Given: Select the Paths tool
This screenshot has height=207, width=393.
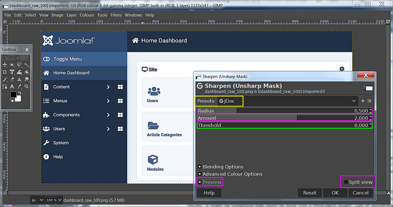Looking at the screenshot, I should coord(5,87).
